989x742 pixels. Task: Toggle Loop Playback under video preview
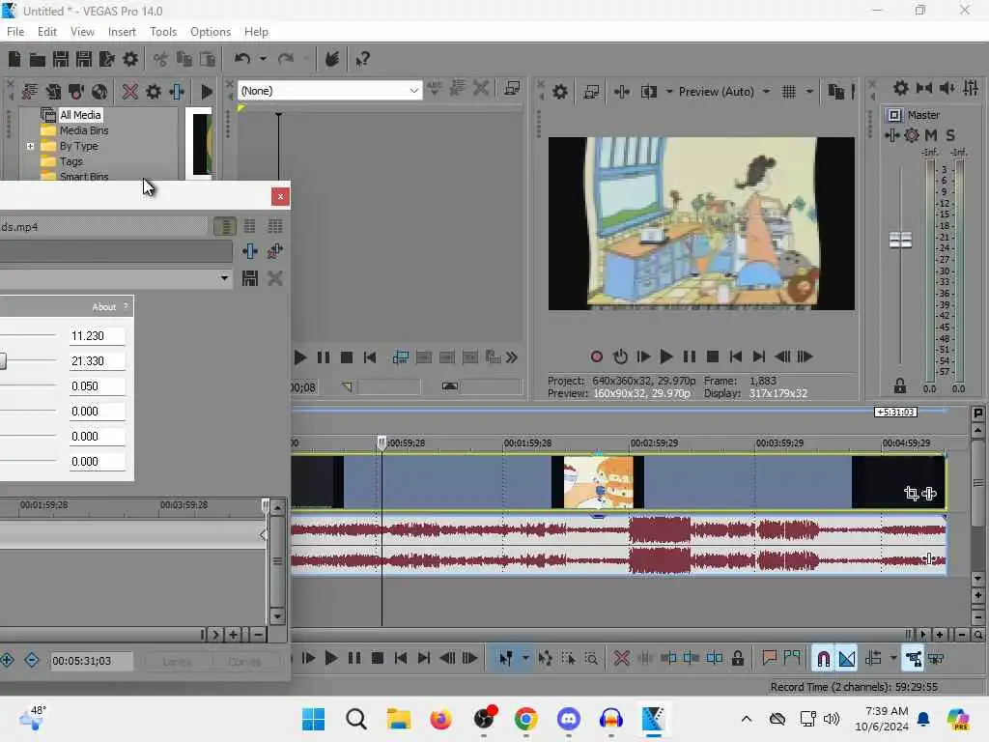click(620, 357)
